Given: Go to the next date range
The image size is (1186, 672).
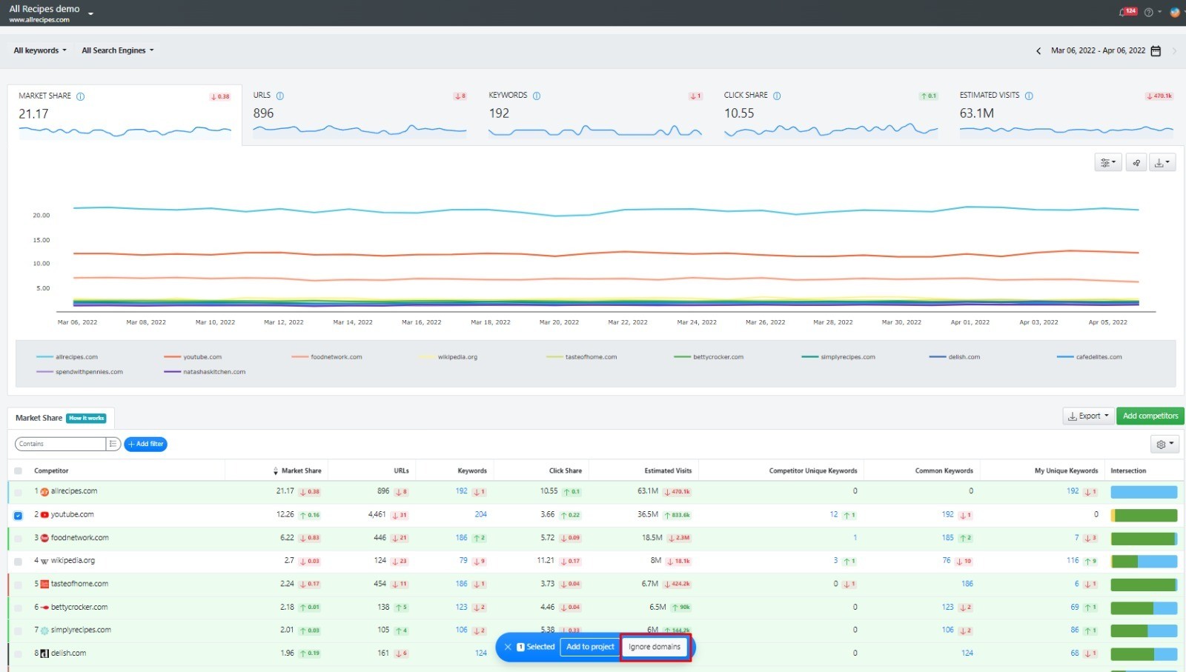Looking at the screenshot, I should 1174,51.
